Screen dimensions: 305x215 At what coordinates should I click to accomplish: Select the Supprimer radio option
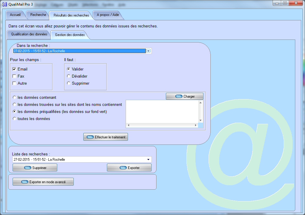69,83
